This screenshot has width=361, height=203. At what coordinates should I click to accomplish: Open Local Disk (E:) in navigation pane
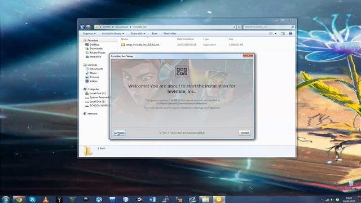point(98,101)
